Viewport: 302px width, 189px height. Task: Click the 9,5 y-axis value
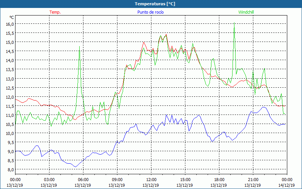11,143
